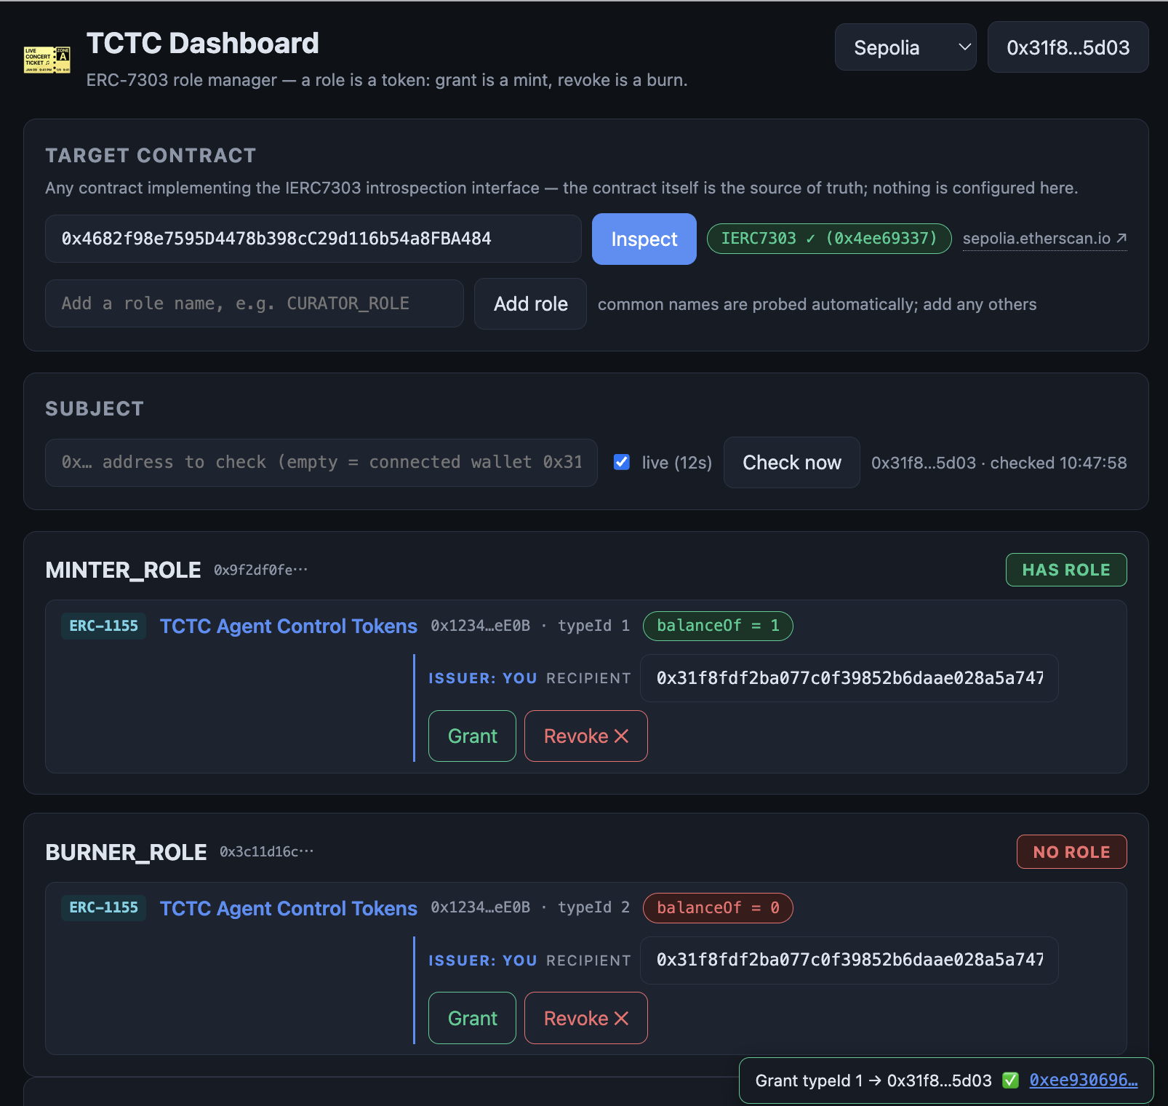
Task: Click the green checkmark in the Grant toast
Action: point(1010,1081)
